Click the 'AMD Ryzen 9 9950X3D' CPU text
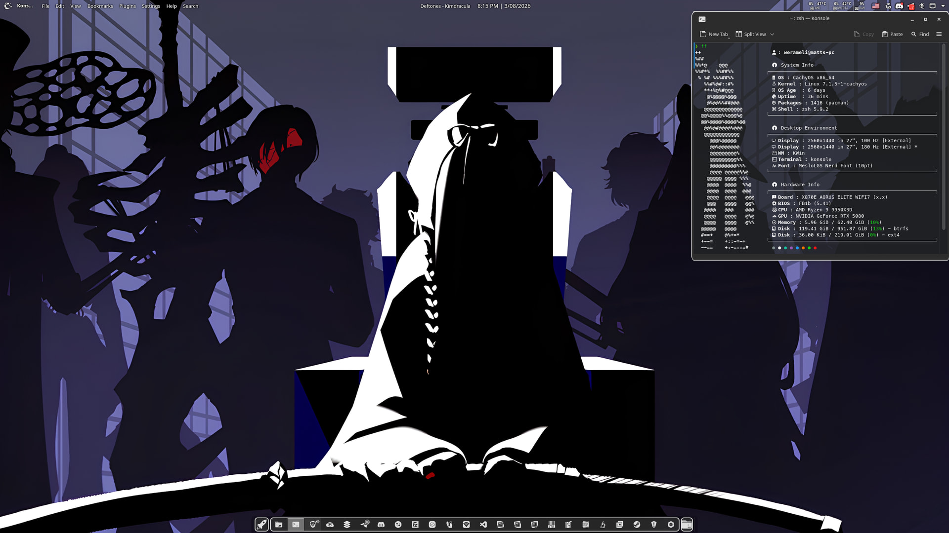The height and width of the screenshot is (533, 949). pos(824,210)
